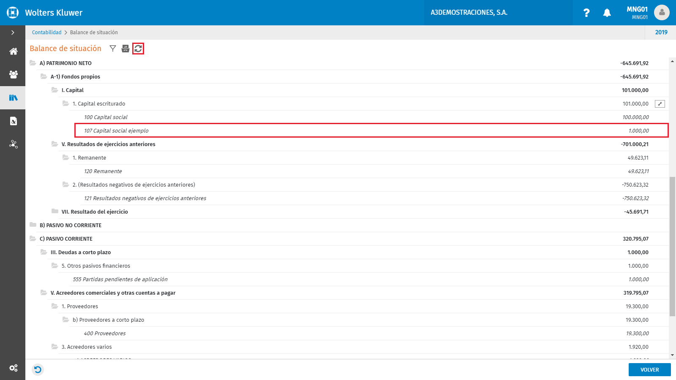Expand B) PASIVO NO CORRIENTE folder
Screen dimensions: 676x380
pos(33,225)
